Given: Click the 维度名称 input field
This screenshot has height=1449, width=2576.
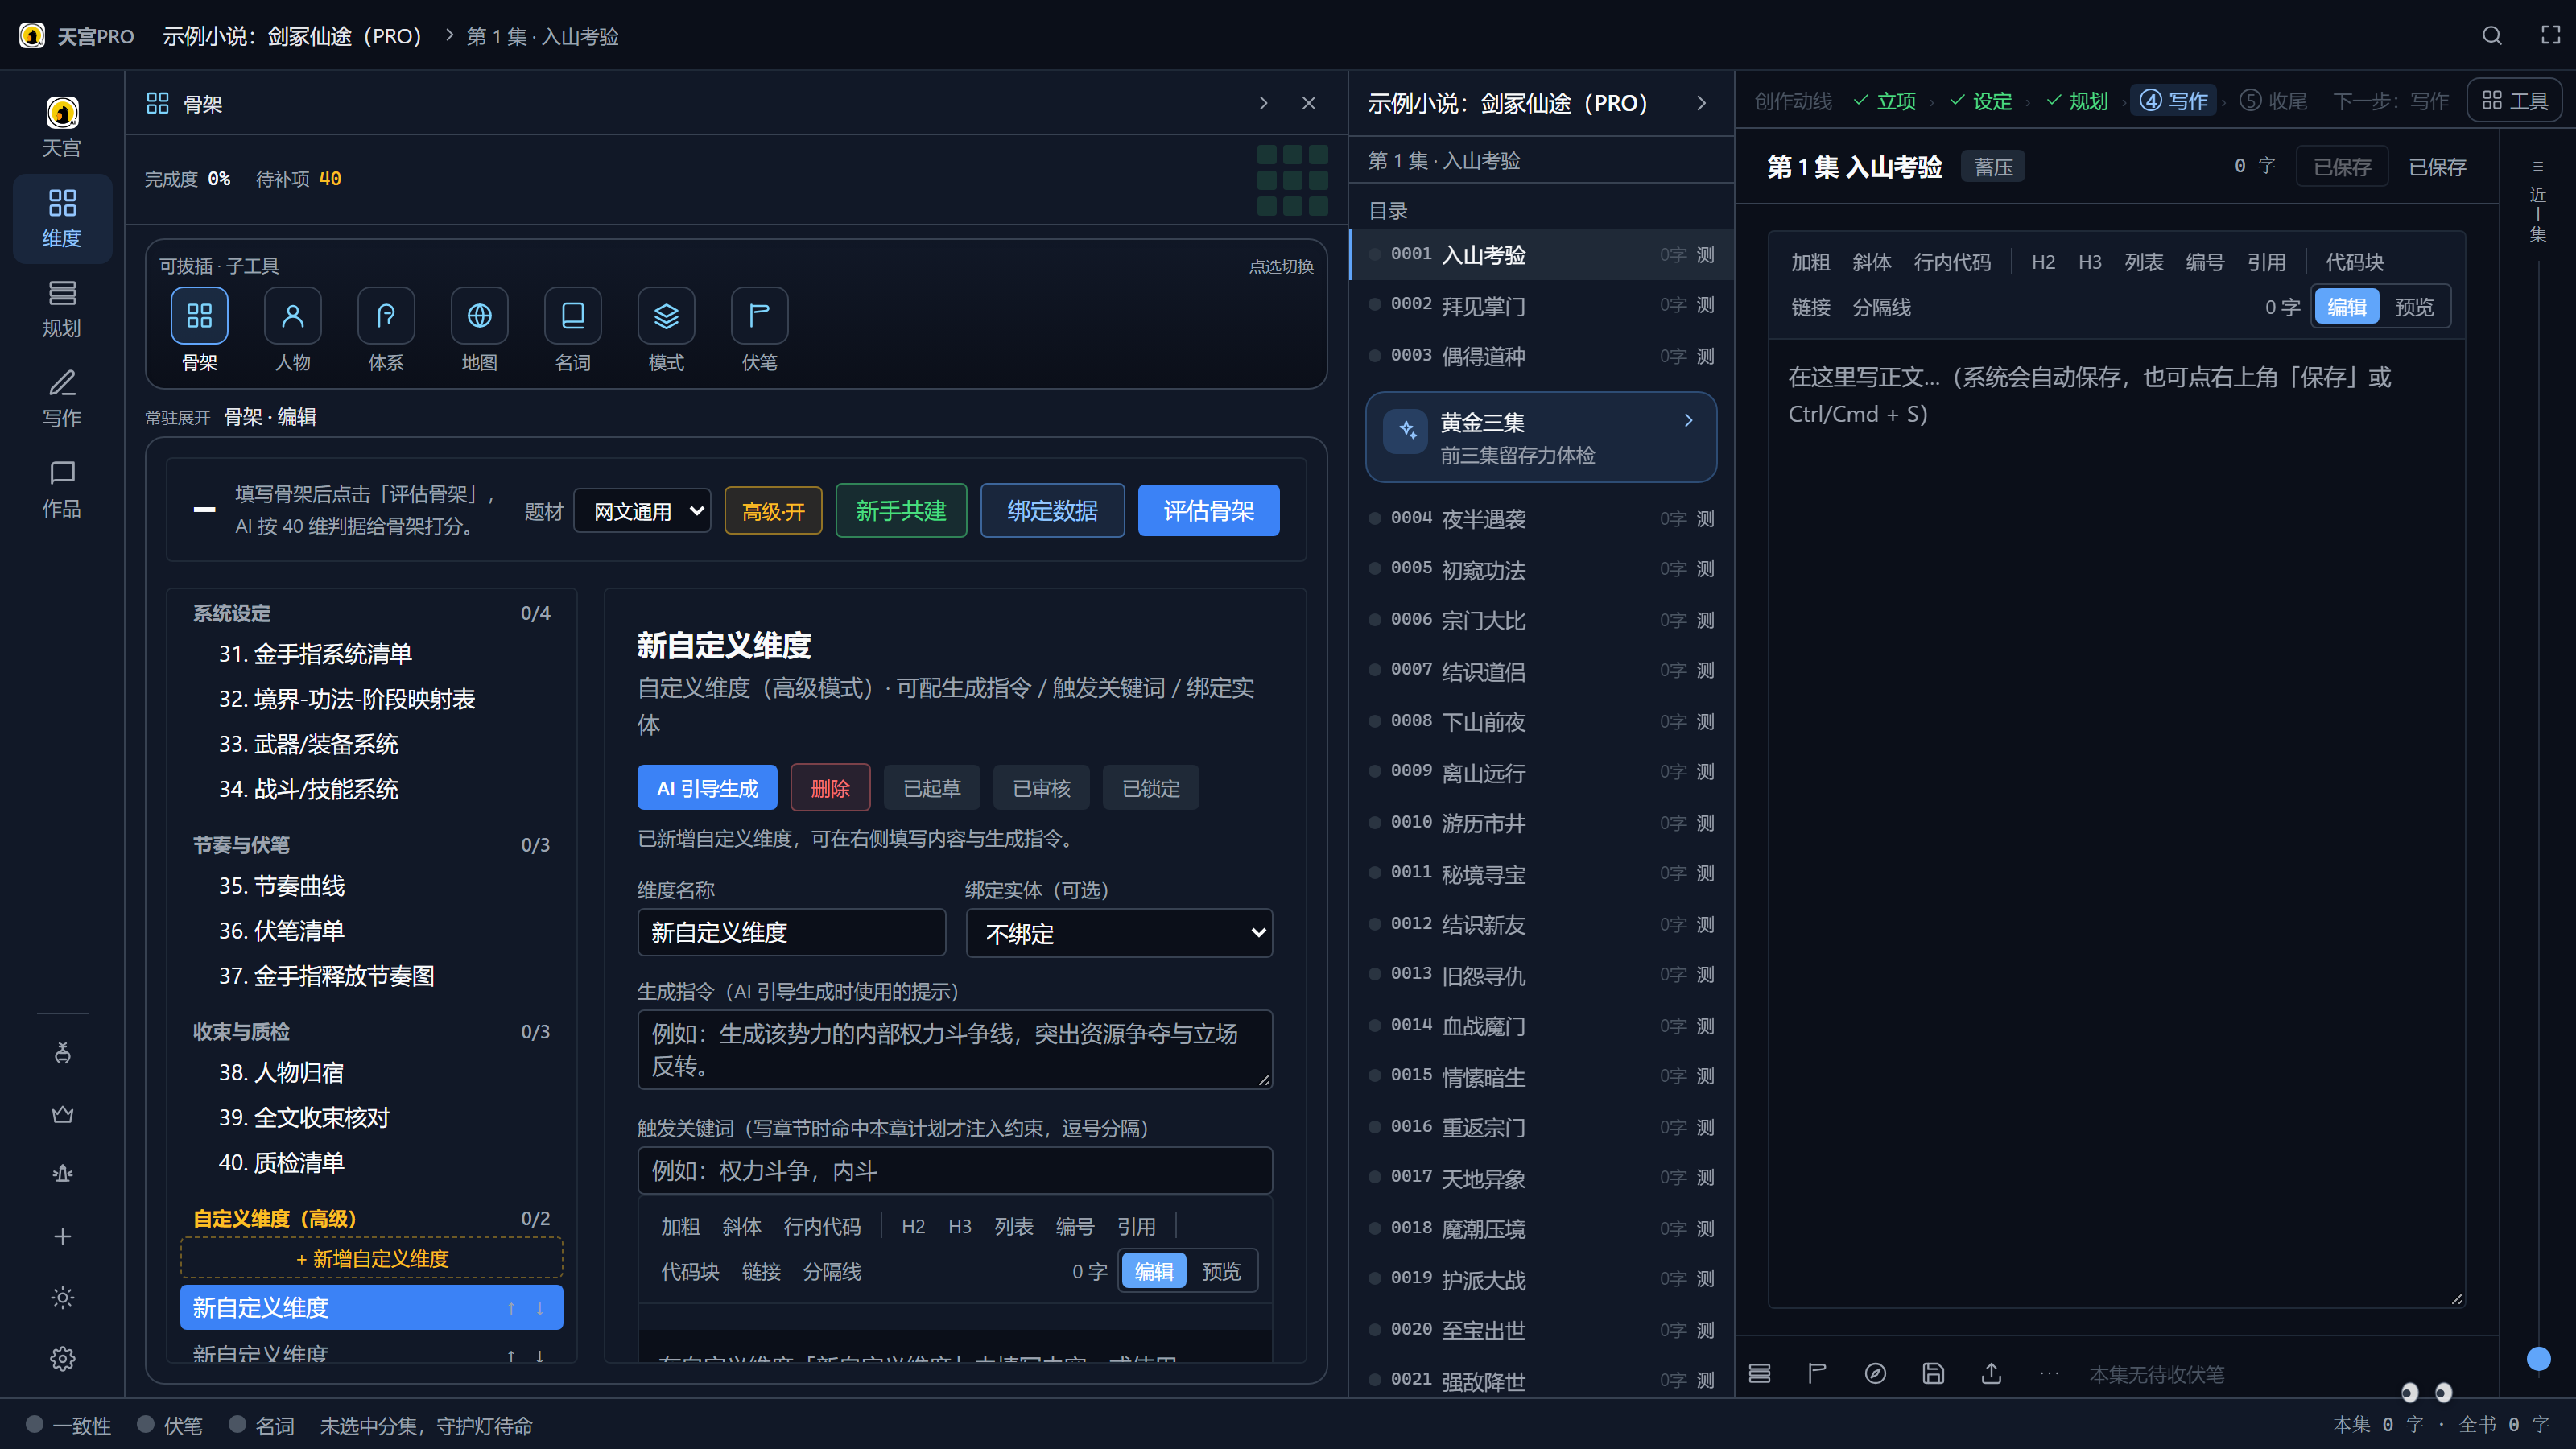Looking at the screenshot, I should pyautogui.click(x=791, y=933).
